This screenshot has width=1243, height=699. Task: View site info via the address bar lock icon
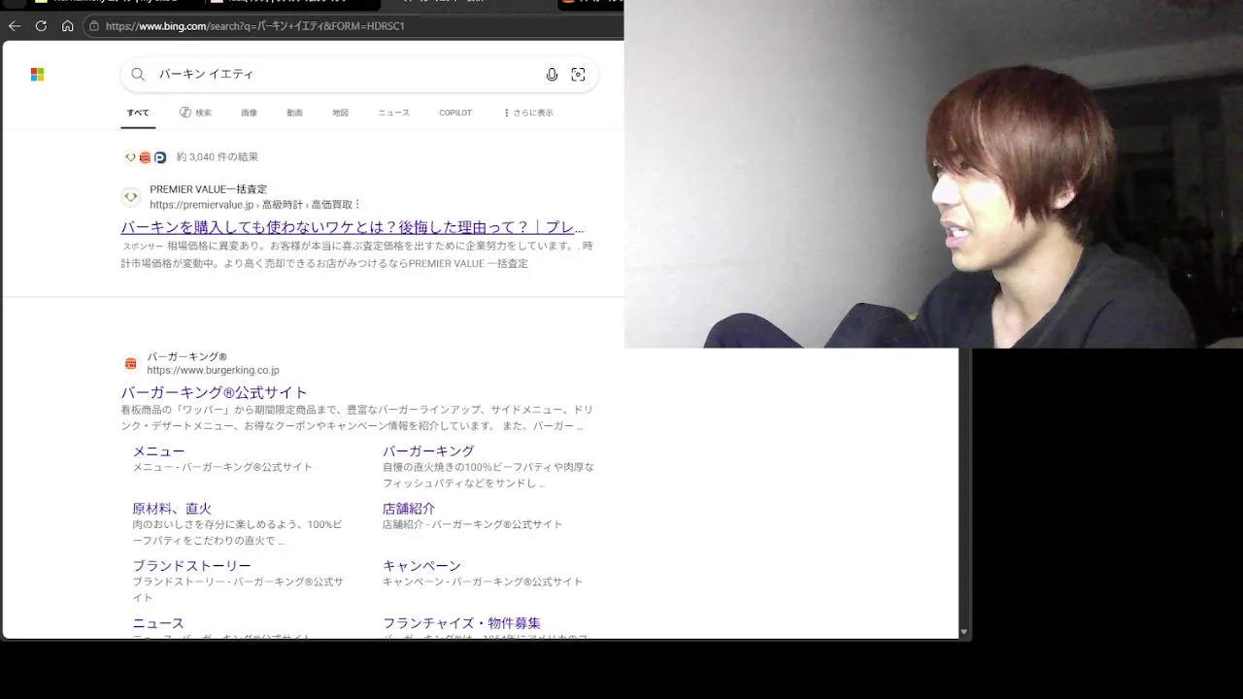[94, 26]
